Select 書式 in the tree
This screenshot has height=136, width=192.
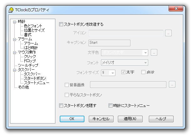pos(28,35)
